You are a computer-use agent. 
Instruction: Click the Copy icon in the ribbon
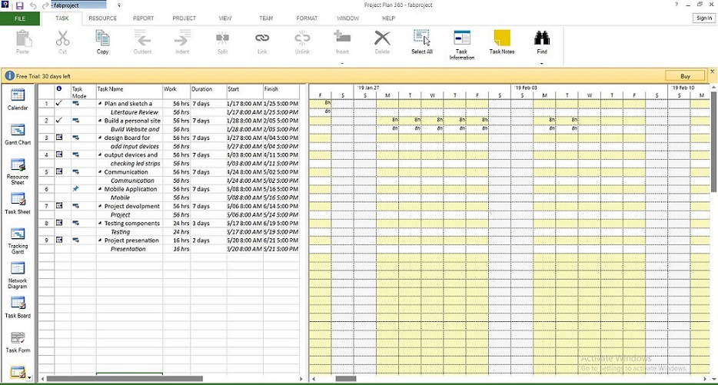(x=102, y=38)
